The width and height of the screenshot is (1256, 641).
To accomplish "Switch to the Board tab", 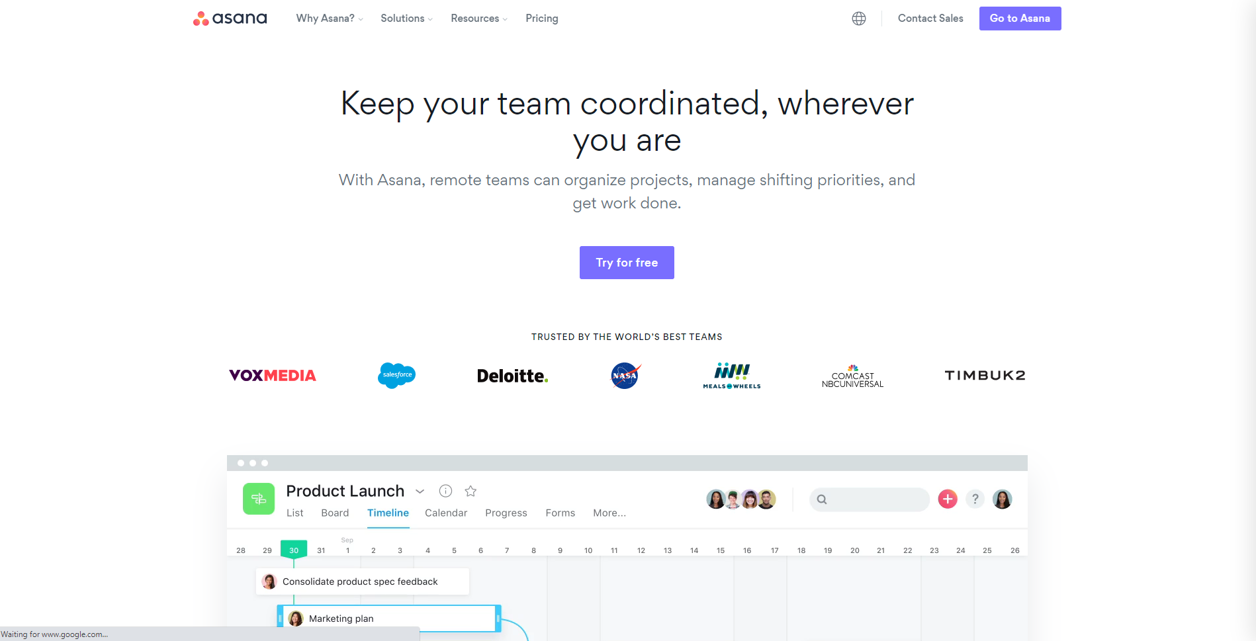I will coord(335,513).
